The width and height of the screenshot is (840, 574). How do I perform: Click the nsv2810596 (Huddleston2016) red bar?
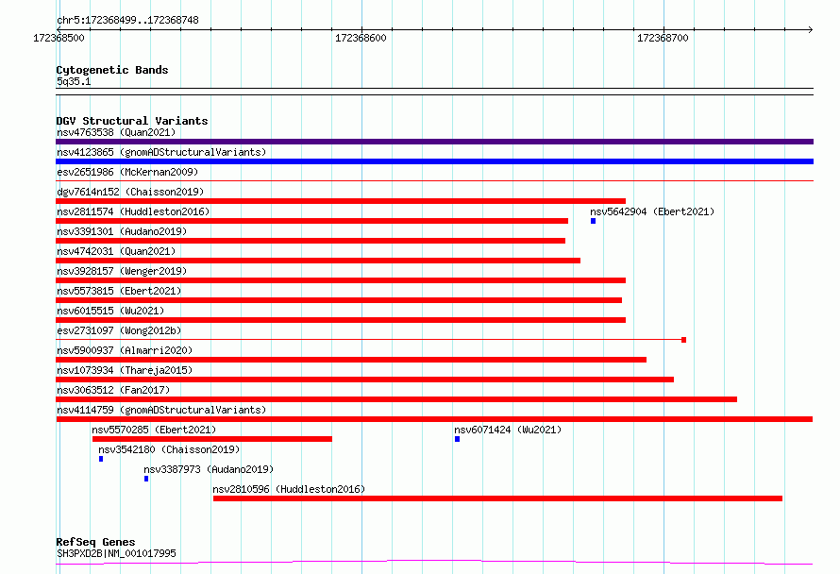click(497, 498)
